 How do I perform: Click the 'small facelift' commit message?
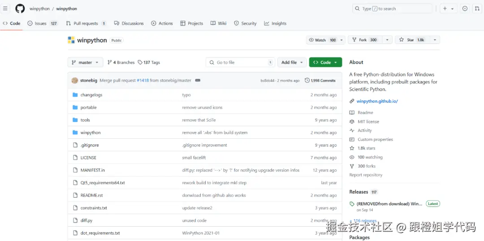point(194,158)
